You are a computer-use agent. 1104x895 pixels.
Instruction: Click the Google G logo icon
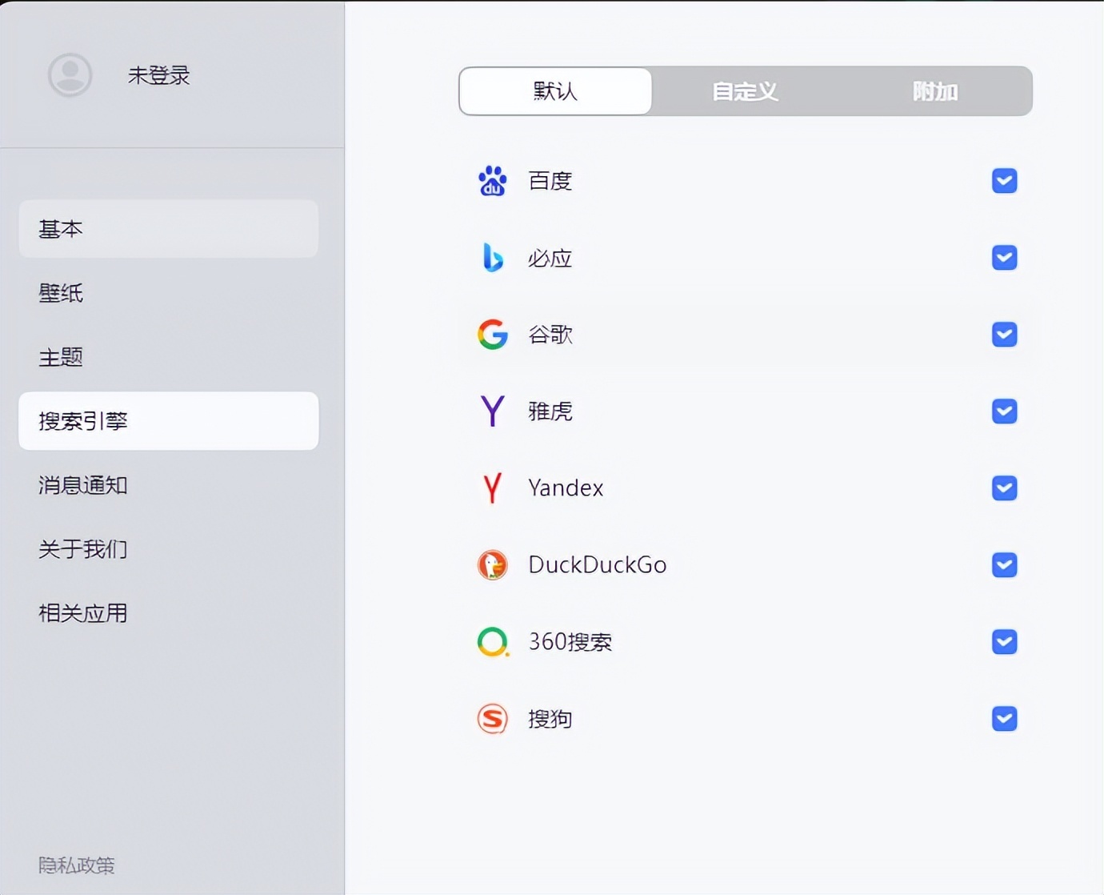[493, 335]
